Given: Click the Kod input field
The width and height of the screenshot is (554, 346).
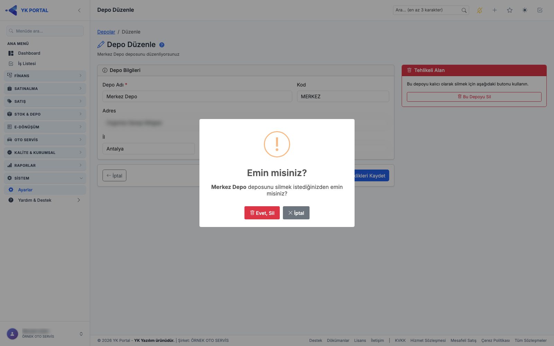Looking at the screenshot, I should (343, 97).
